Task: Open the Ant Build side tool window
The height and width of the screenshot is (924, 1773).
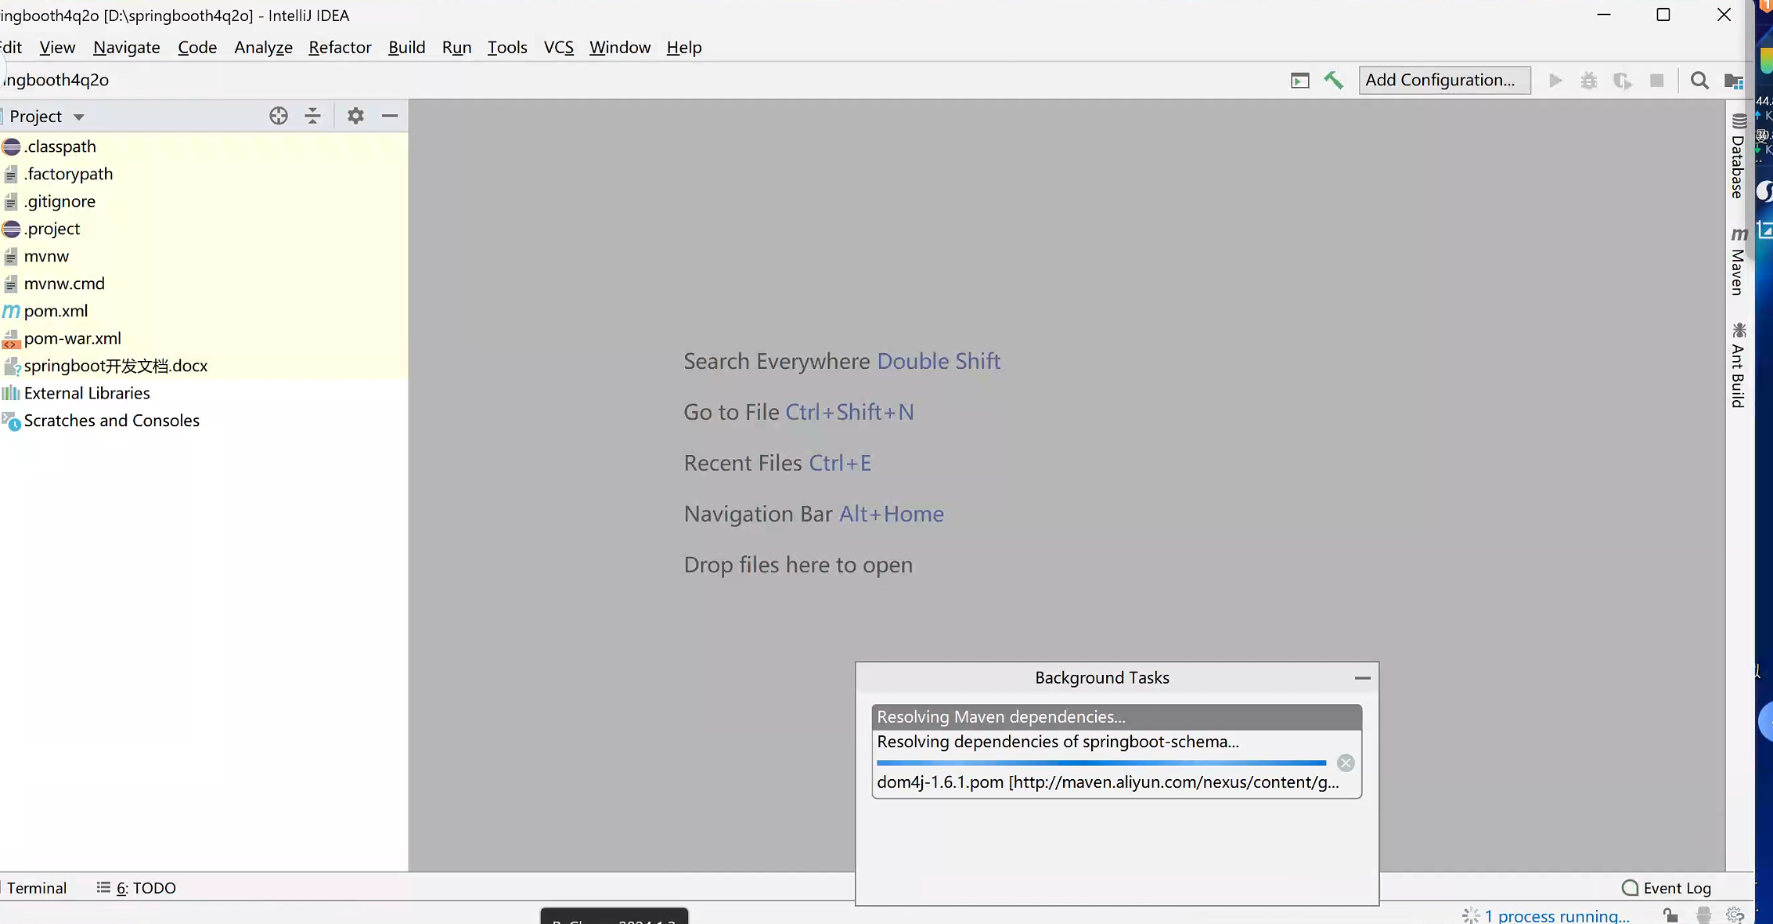Action: click(x=1738, y=365)
